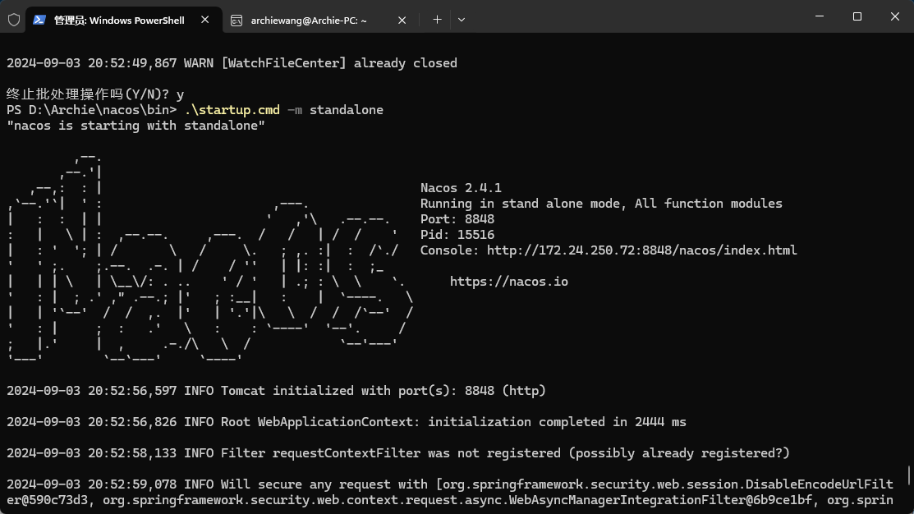Close the terminal window
Screen dimensions: 914x514
point(894,16)
